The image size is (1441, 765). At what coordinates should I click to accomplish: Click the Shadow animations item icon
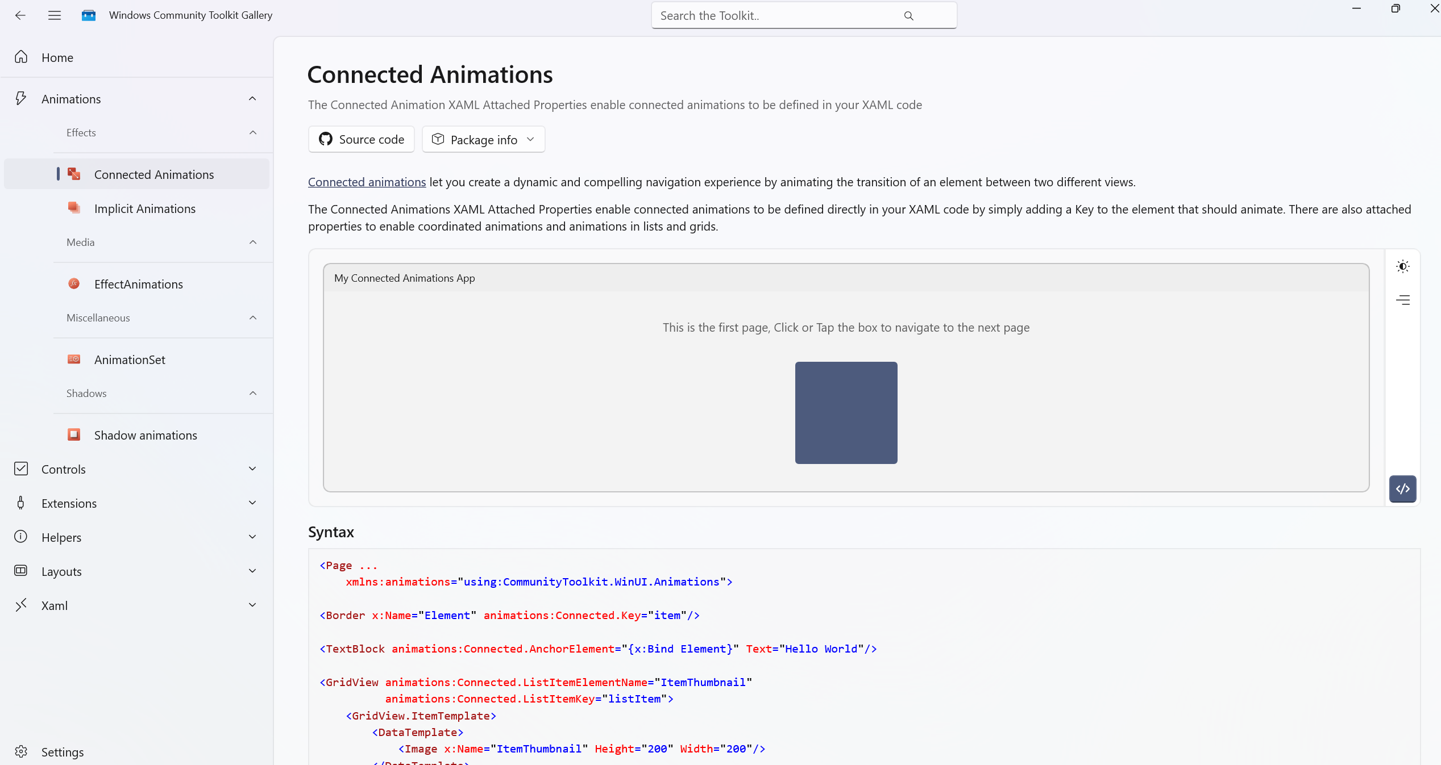pos(74,434)
